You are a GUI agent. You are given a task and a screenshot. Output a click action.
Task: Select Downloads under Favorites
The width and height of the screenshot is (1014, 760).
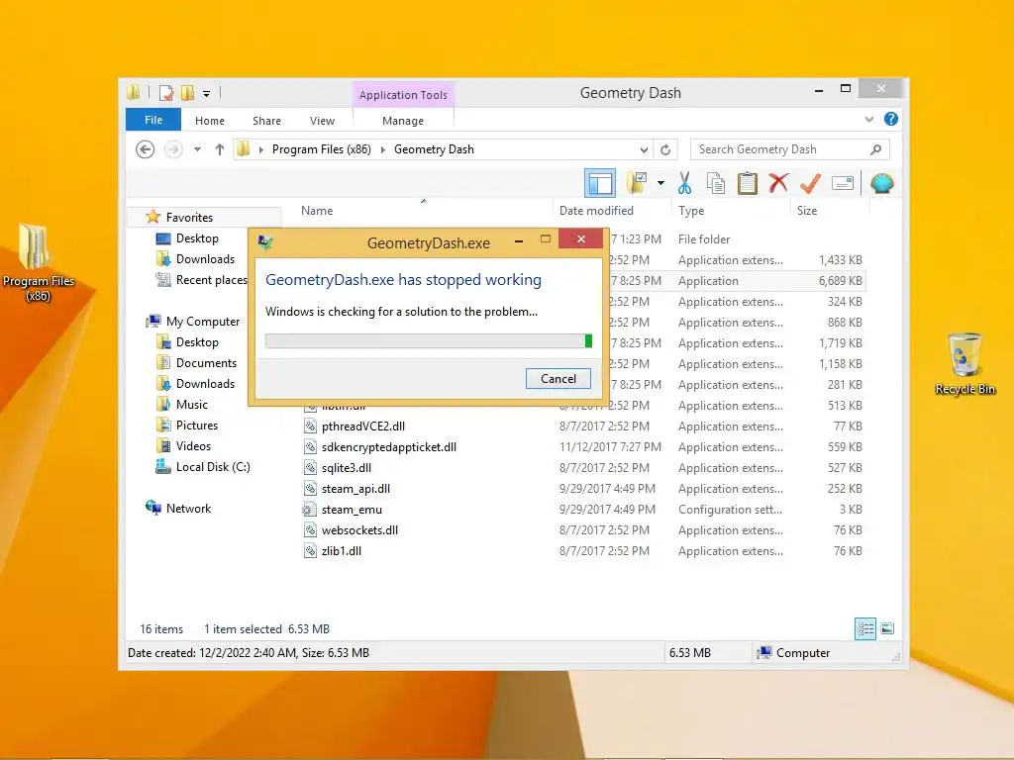coord(205,259)
